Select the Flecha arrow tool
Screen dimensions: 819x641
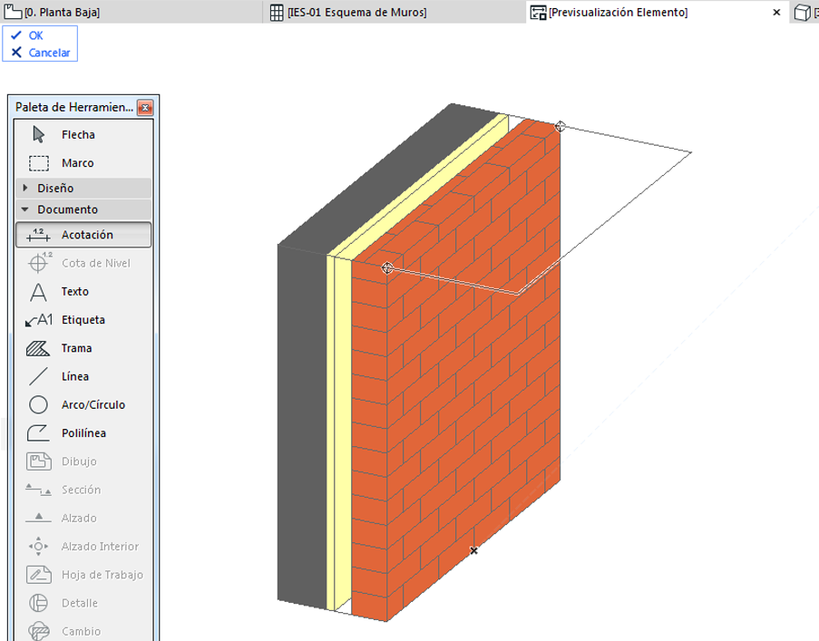tap(83, 135)
